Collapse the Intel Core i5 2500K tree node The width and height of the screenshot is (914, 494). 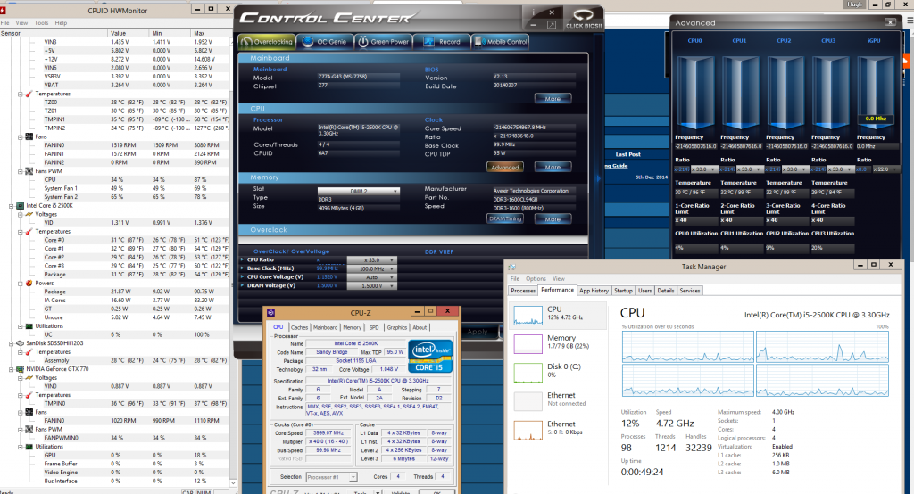pyautogui.click(x=11, y=206)
